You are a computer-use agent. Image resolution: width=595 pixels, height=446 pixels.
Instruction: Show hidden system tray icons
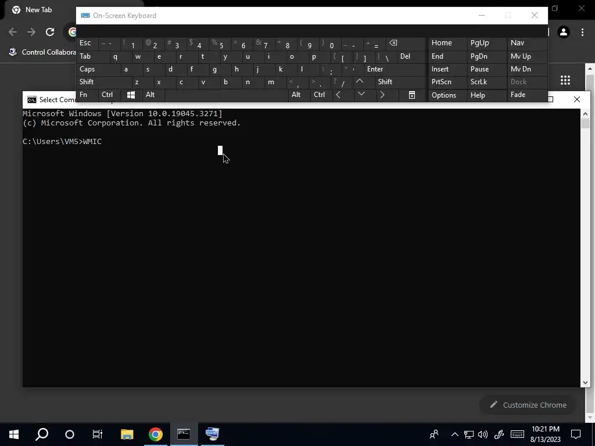click(454, 434)
